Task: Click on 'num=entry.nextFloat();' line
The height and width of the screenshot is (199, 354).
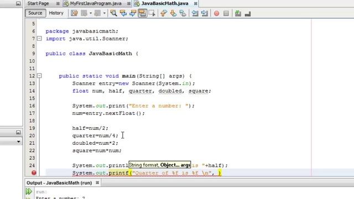Action: click(x=108, y=113)
